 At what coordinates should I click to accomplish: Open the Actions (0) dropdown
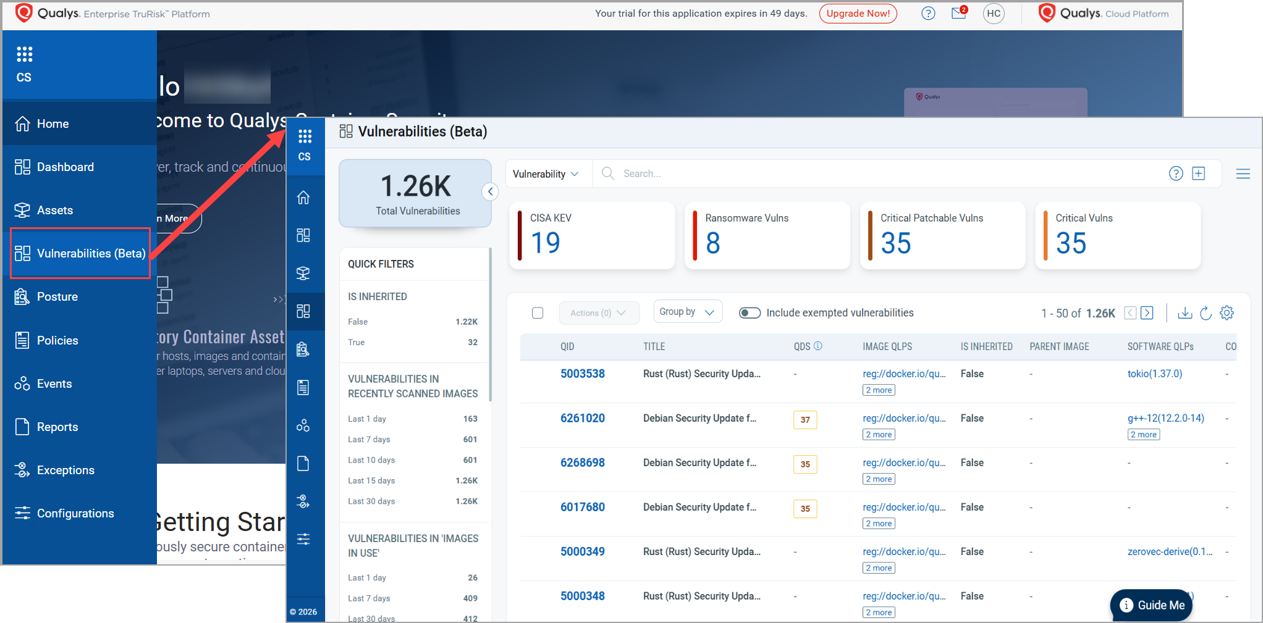click(598, 313)
